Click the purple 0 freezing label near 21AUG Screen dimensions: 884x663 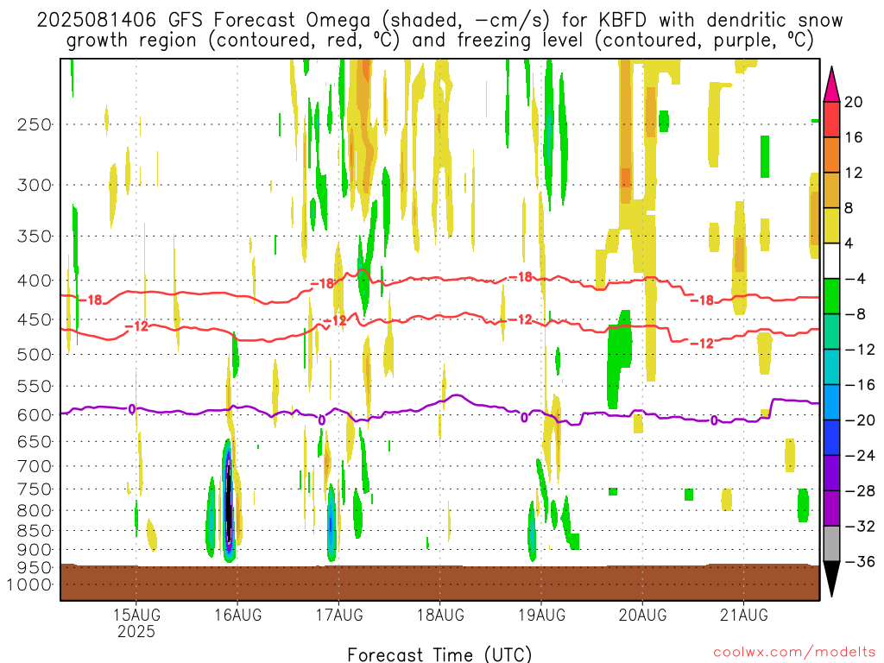point(714,420)
